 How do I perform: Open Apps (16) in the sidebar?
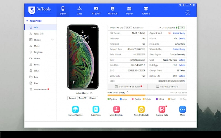point(41,33)
